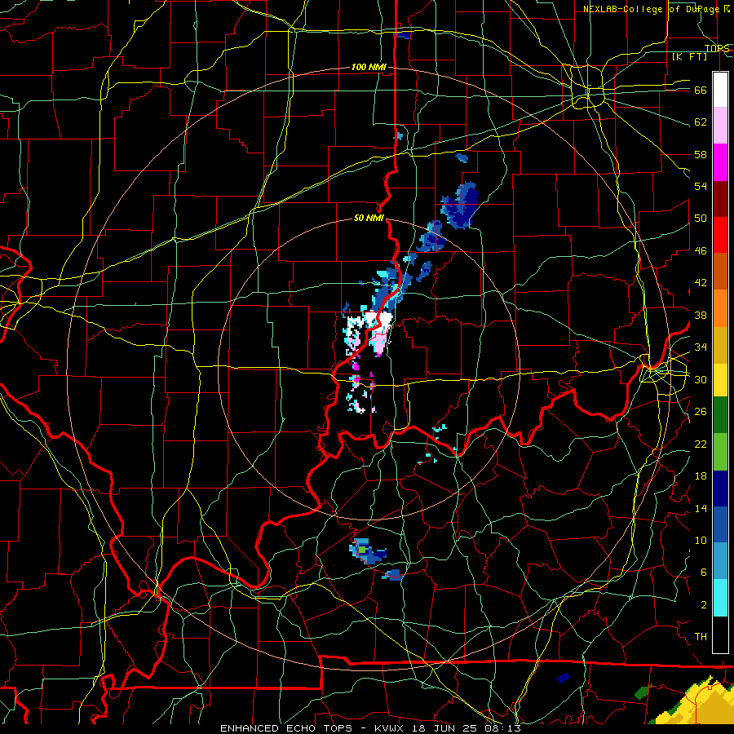Click the '08:13' time stamp
The height and width of the screenshot is (734, 734).
pos(503,728)
